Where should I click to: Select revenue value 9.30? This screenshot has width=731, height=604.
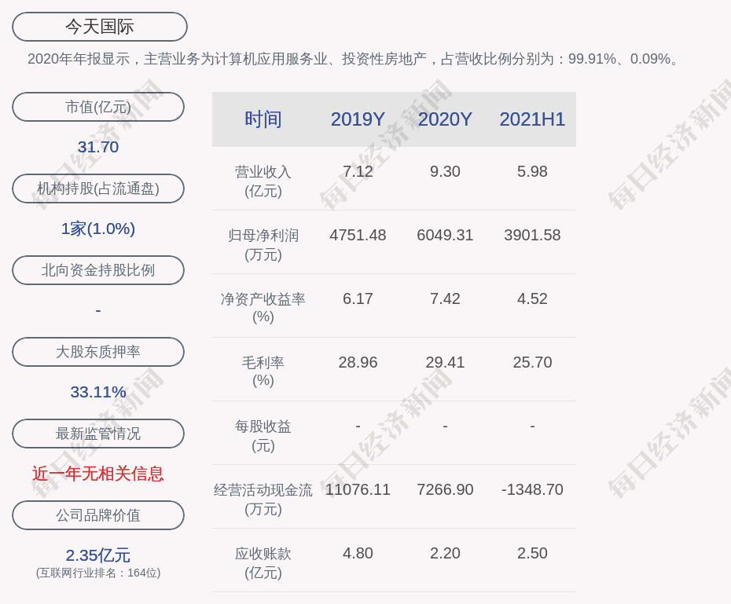pos(445,171)
